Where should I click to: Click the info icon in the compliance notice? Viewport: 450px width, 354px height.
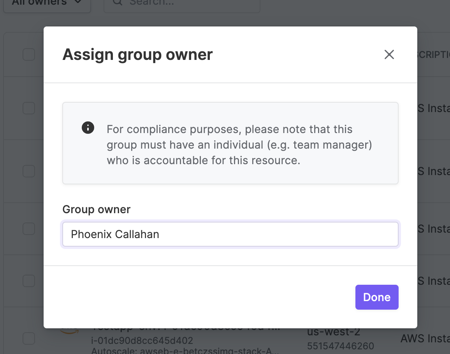click(x=88, y=128)
